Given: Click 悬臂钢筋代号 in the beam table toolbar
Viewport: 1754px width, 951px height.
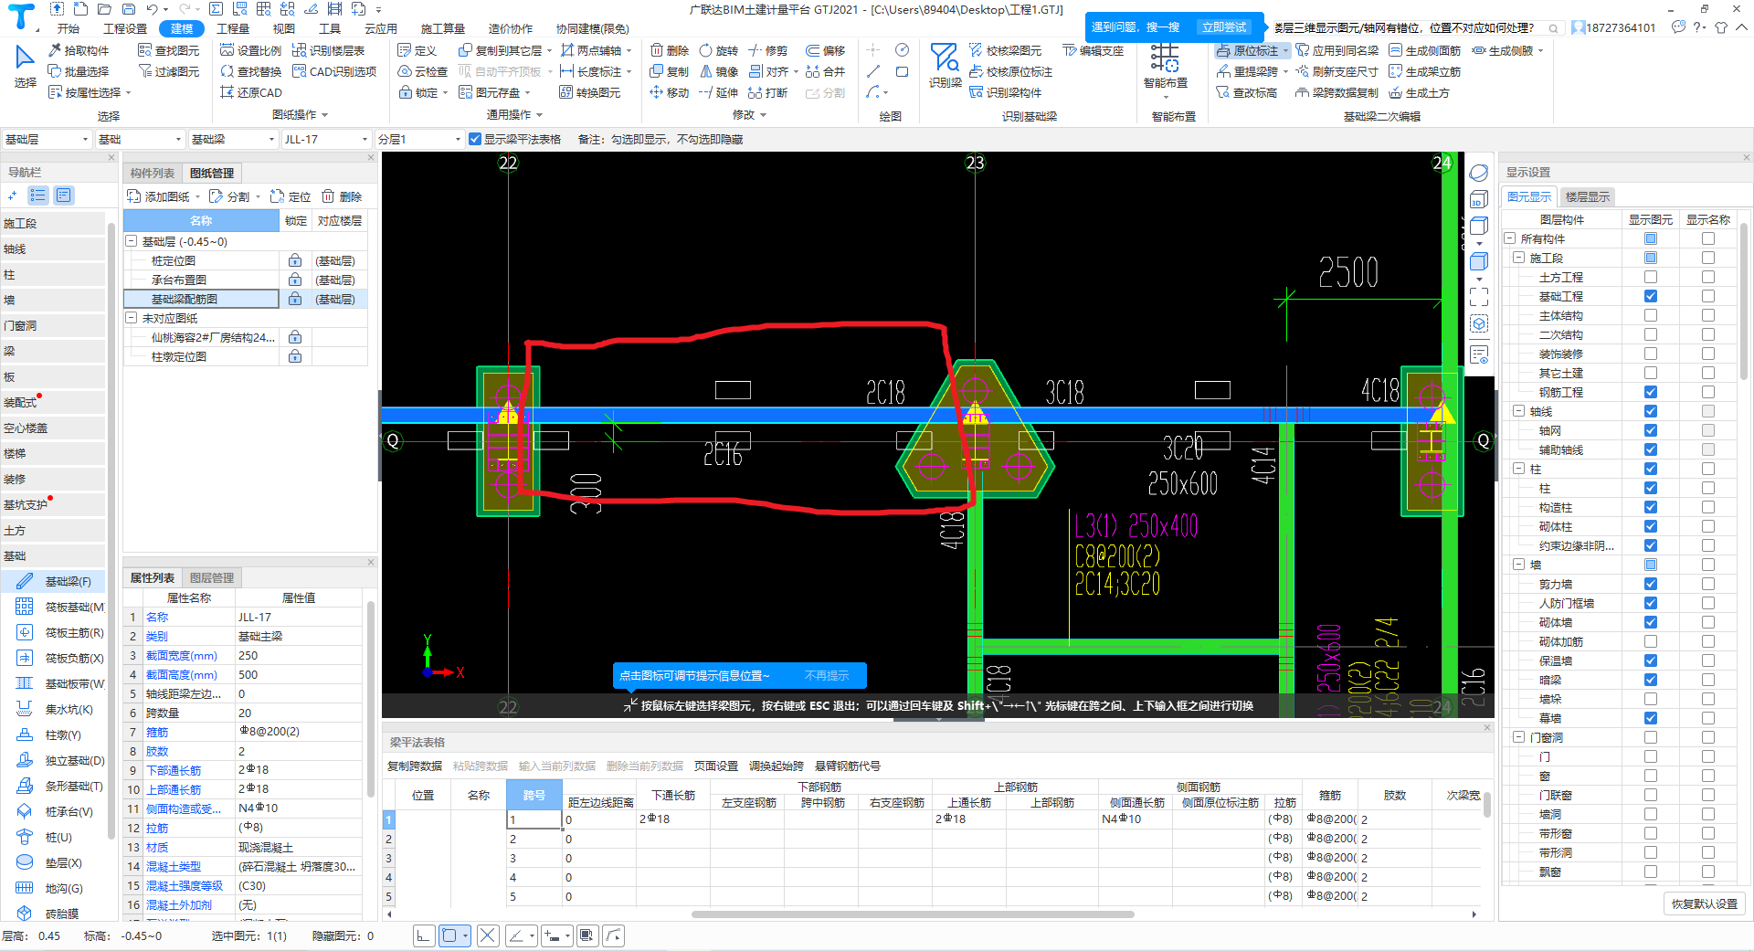Looking at the screenshot, I should 848,766.
